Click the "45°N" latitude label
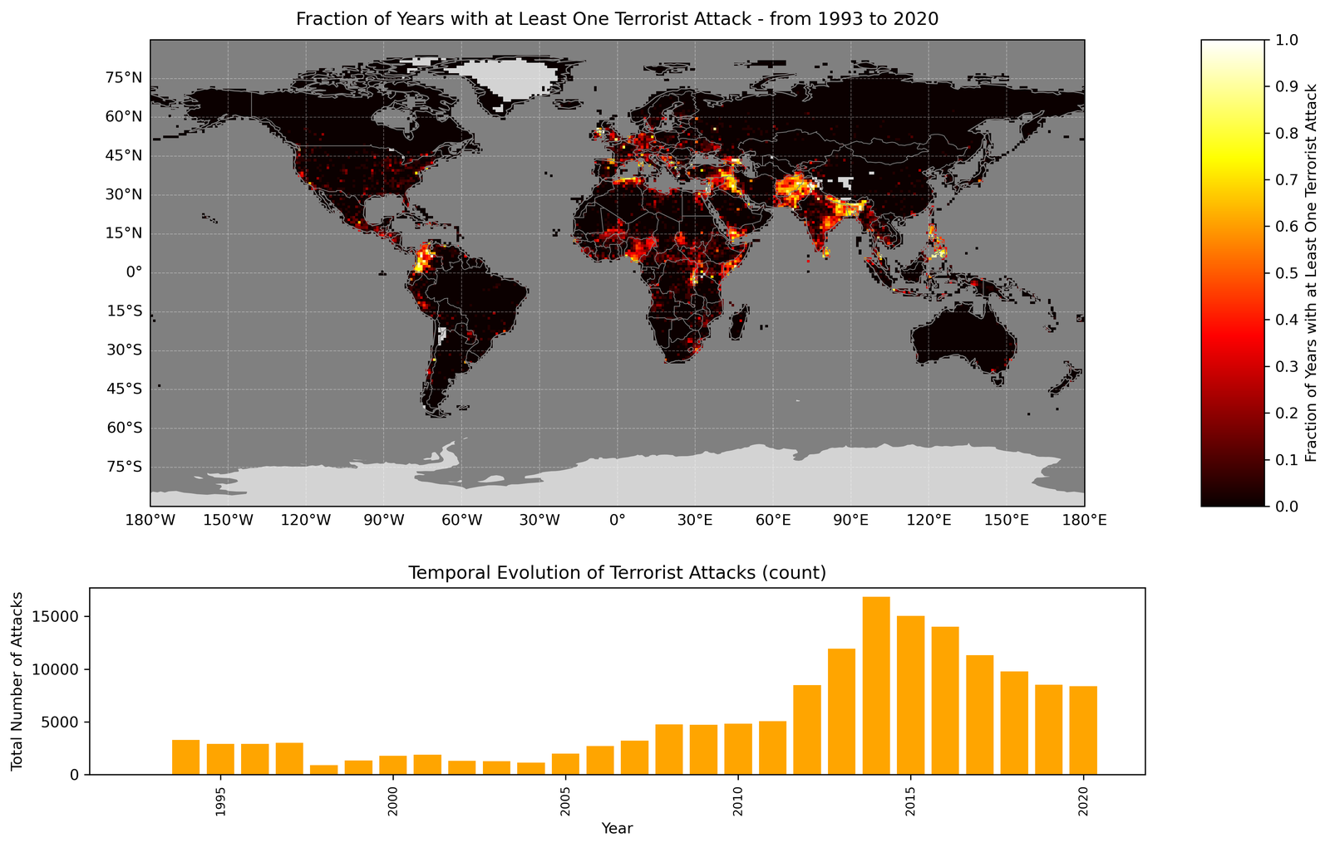Screen dimensions: 1330x847 (122, 156)
